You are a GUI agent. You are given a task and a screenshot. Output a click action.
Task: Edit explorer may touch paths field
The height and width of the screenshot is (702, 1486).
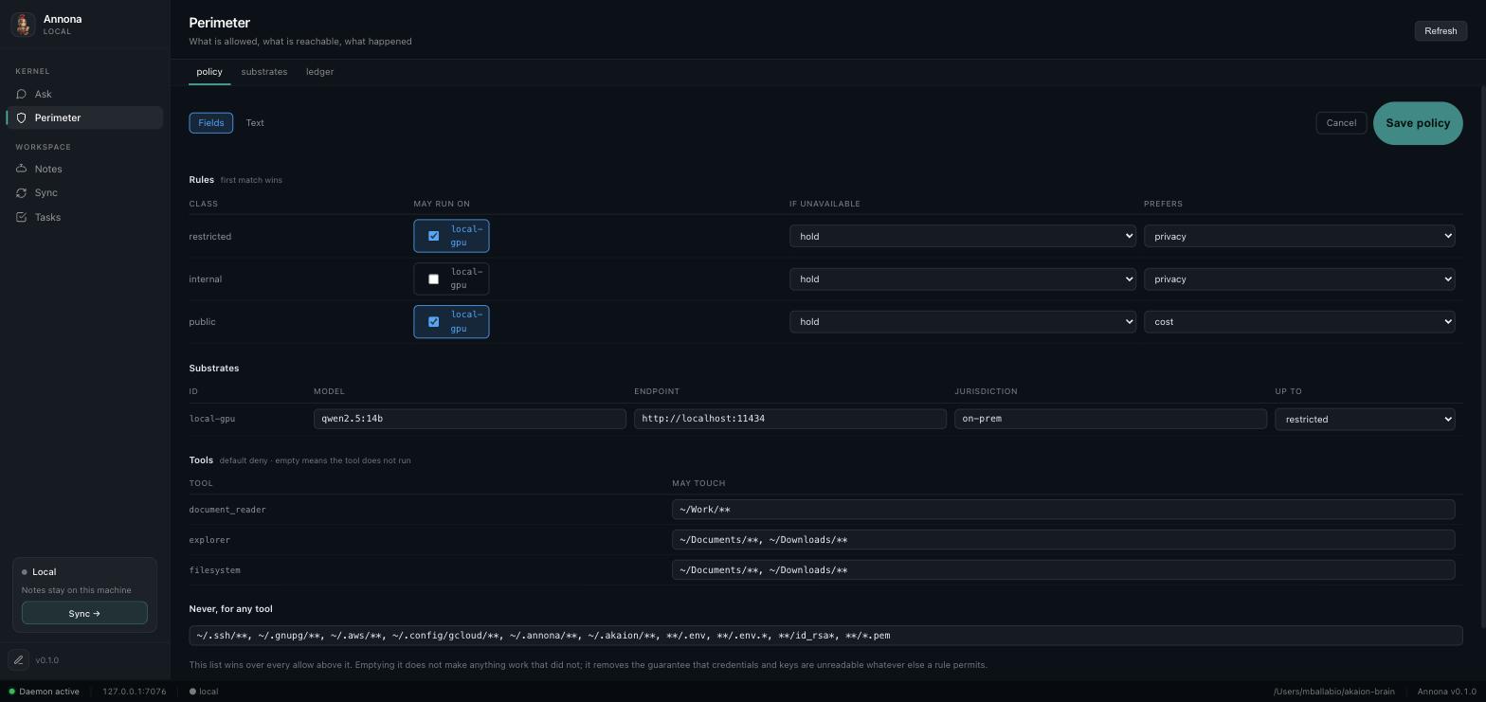pos(1063,540)
